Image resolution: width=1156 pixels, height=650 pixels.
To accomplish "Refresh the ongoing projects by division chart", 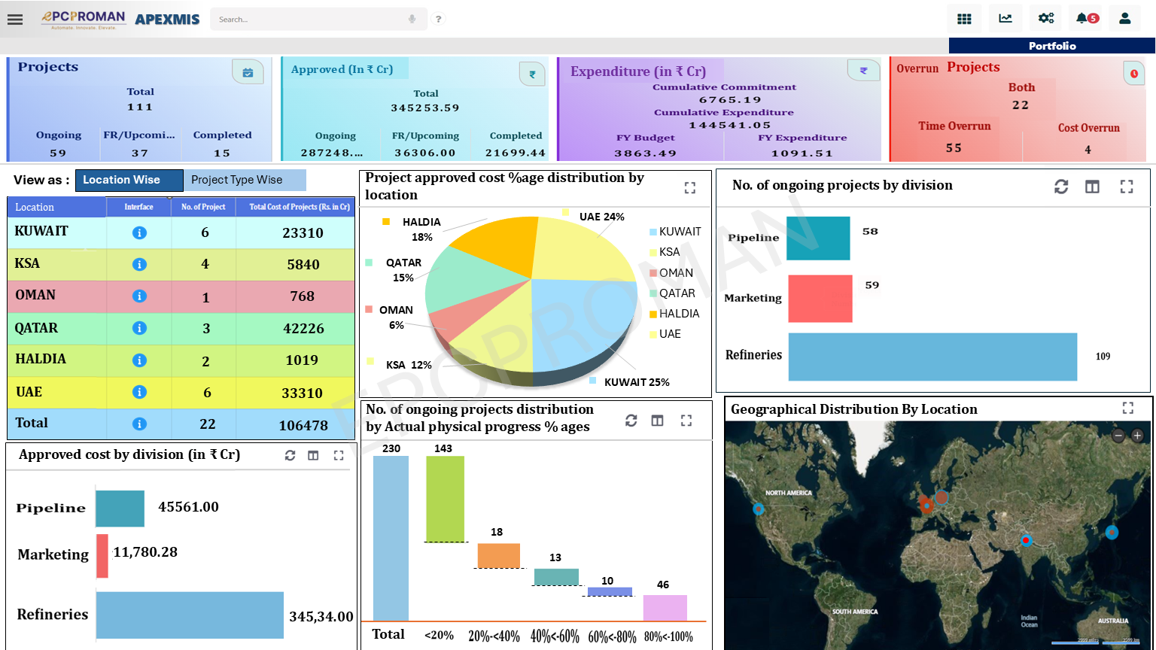I will pos(1061,187).
